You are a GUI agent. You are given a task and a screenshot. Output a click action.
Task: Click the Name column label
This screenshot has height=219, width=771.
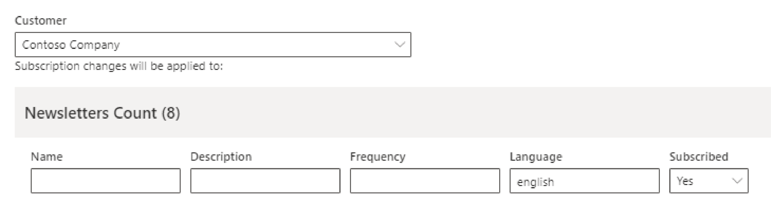click(47, 157)
